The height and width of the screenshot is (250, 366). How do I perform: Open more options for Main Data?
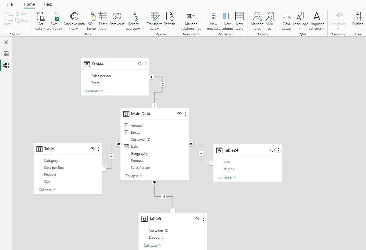(185, 114)
